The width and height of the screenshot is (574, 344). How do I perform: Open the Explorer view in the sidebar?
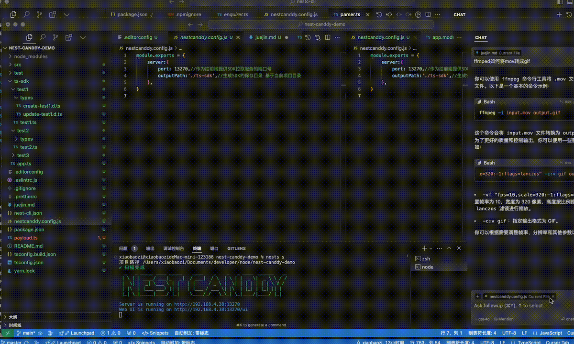[30, 37]
